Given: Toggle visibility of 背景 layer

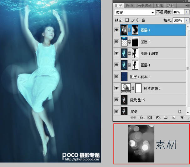Looking at the screenshot, I should pos(116,111).
